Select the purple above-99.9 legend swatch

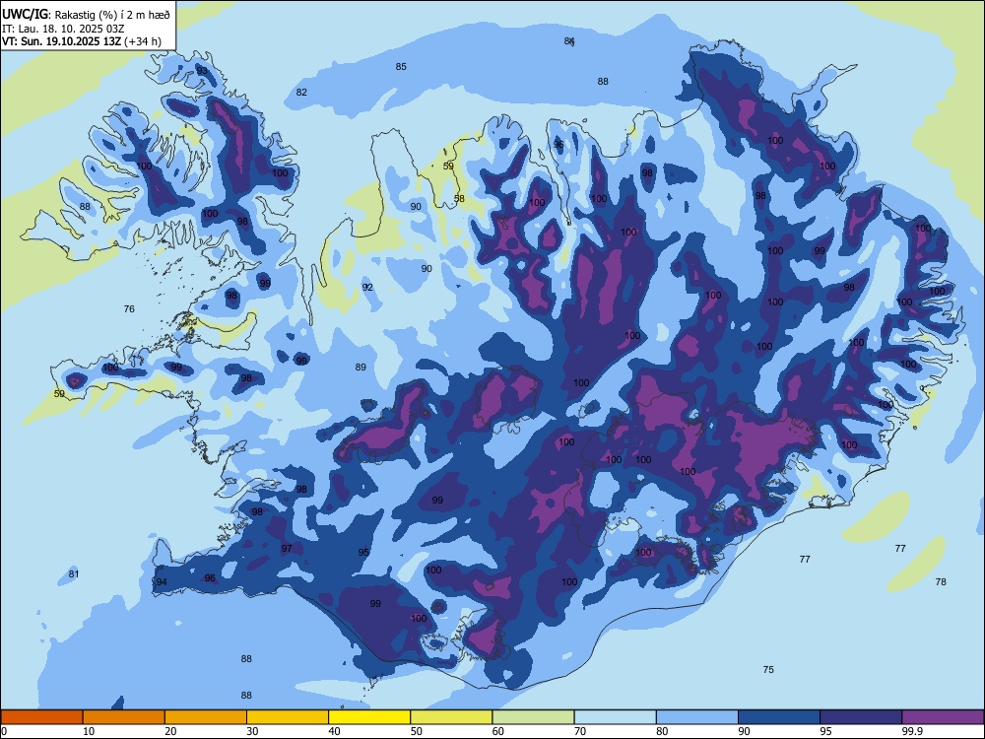[943, 717]
